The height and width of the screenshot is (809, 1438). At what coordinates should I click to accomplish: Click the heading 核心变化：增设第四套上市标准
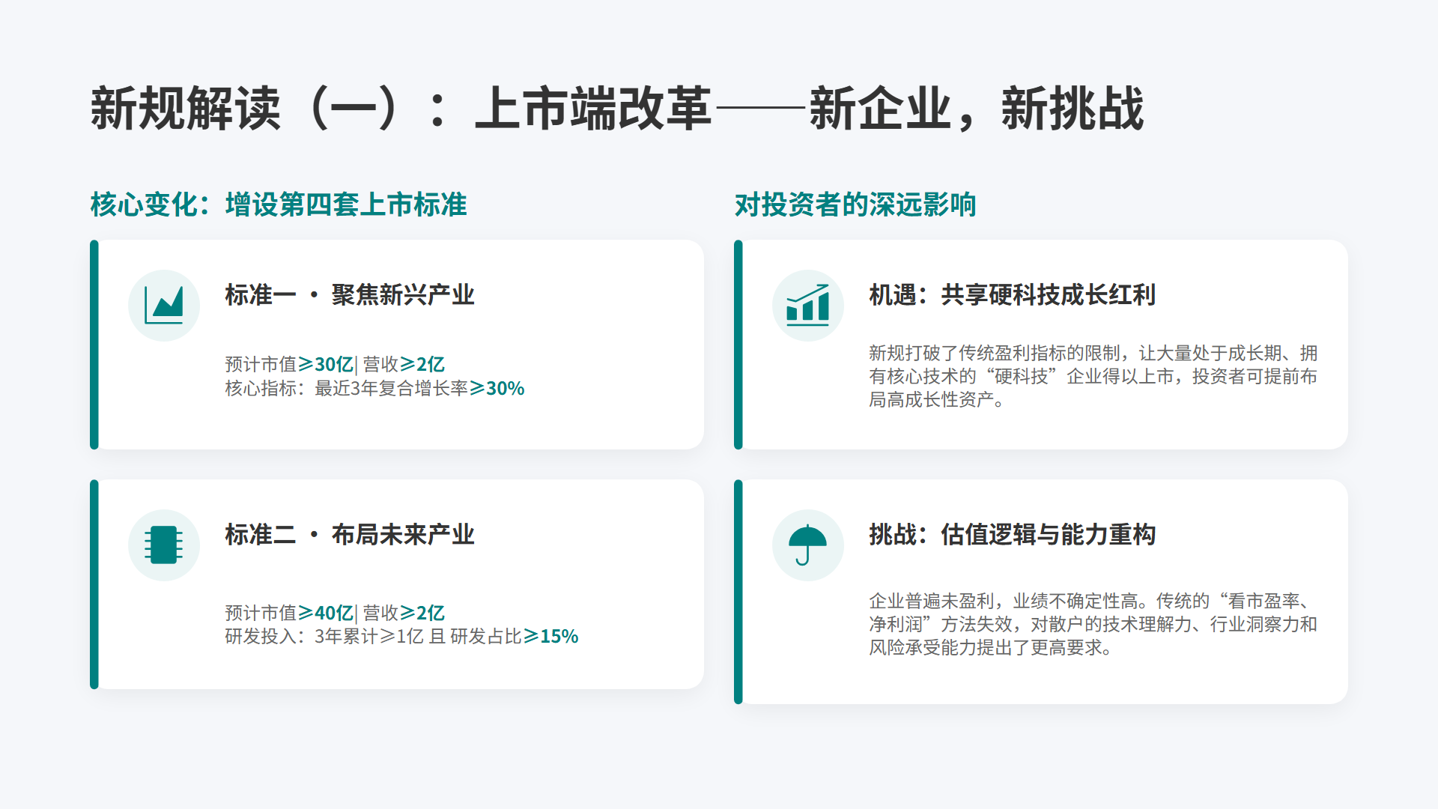tap(279, 204)
